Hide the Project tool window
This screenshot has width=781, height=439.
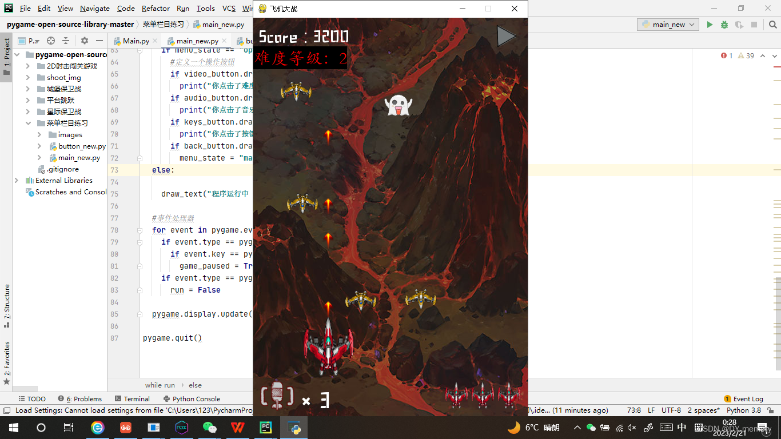[x=99, y=41]
